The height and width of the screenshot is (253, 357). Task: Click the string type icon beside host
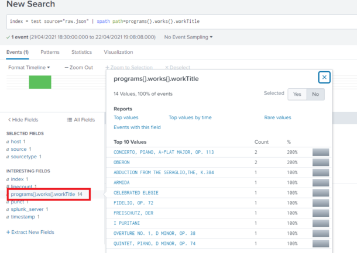8,142
